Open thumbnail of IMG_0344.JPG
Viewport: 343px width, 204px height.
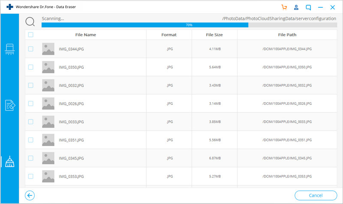click(x=48, y=49)
